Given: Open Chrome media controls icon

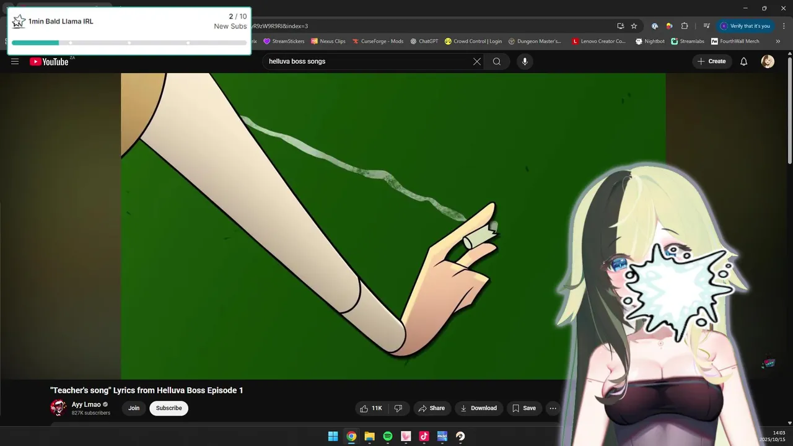Looking at the screenshot, I should click(x=706, y=26).
